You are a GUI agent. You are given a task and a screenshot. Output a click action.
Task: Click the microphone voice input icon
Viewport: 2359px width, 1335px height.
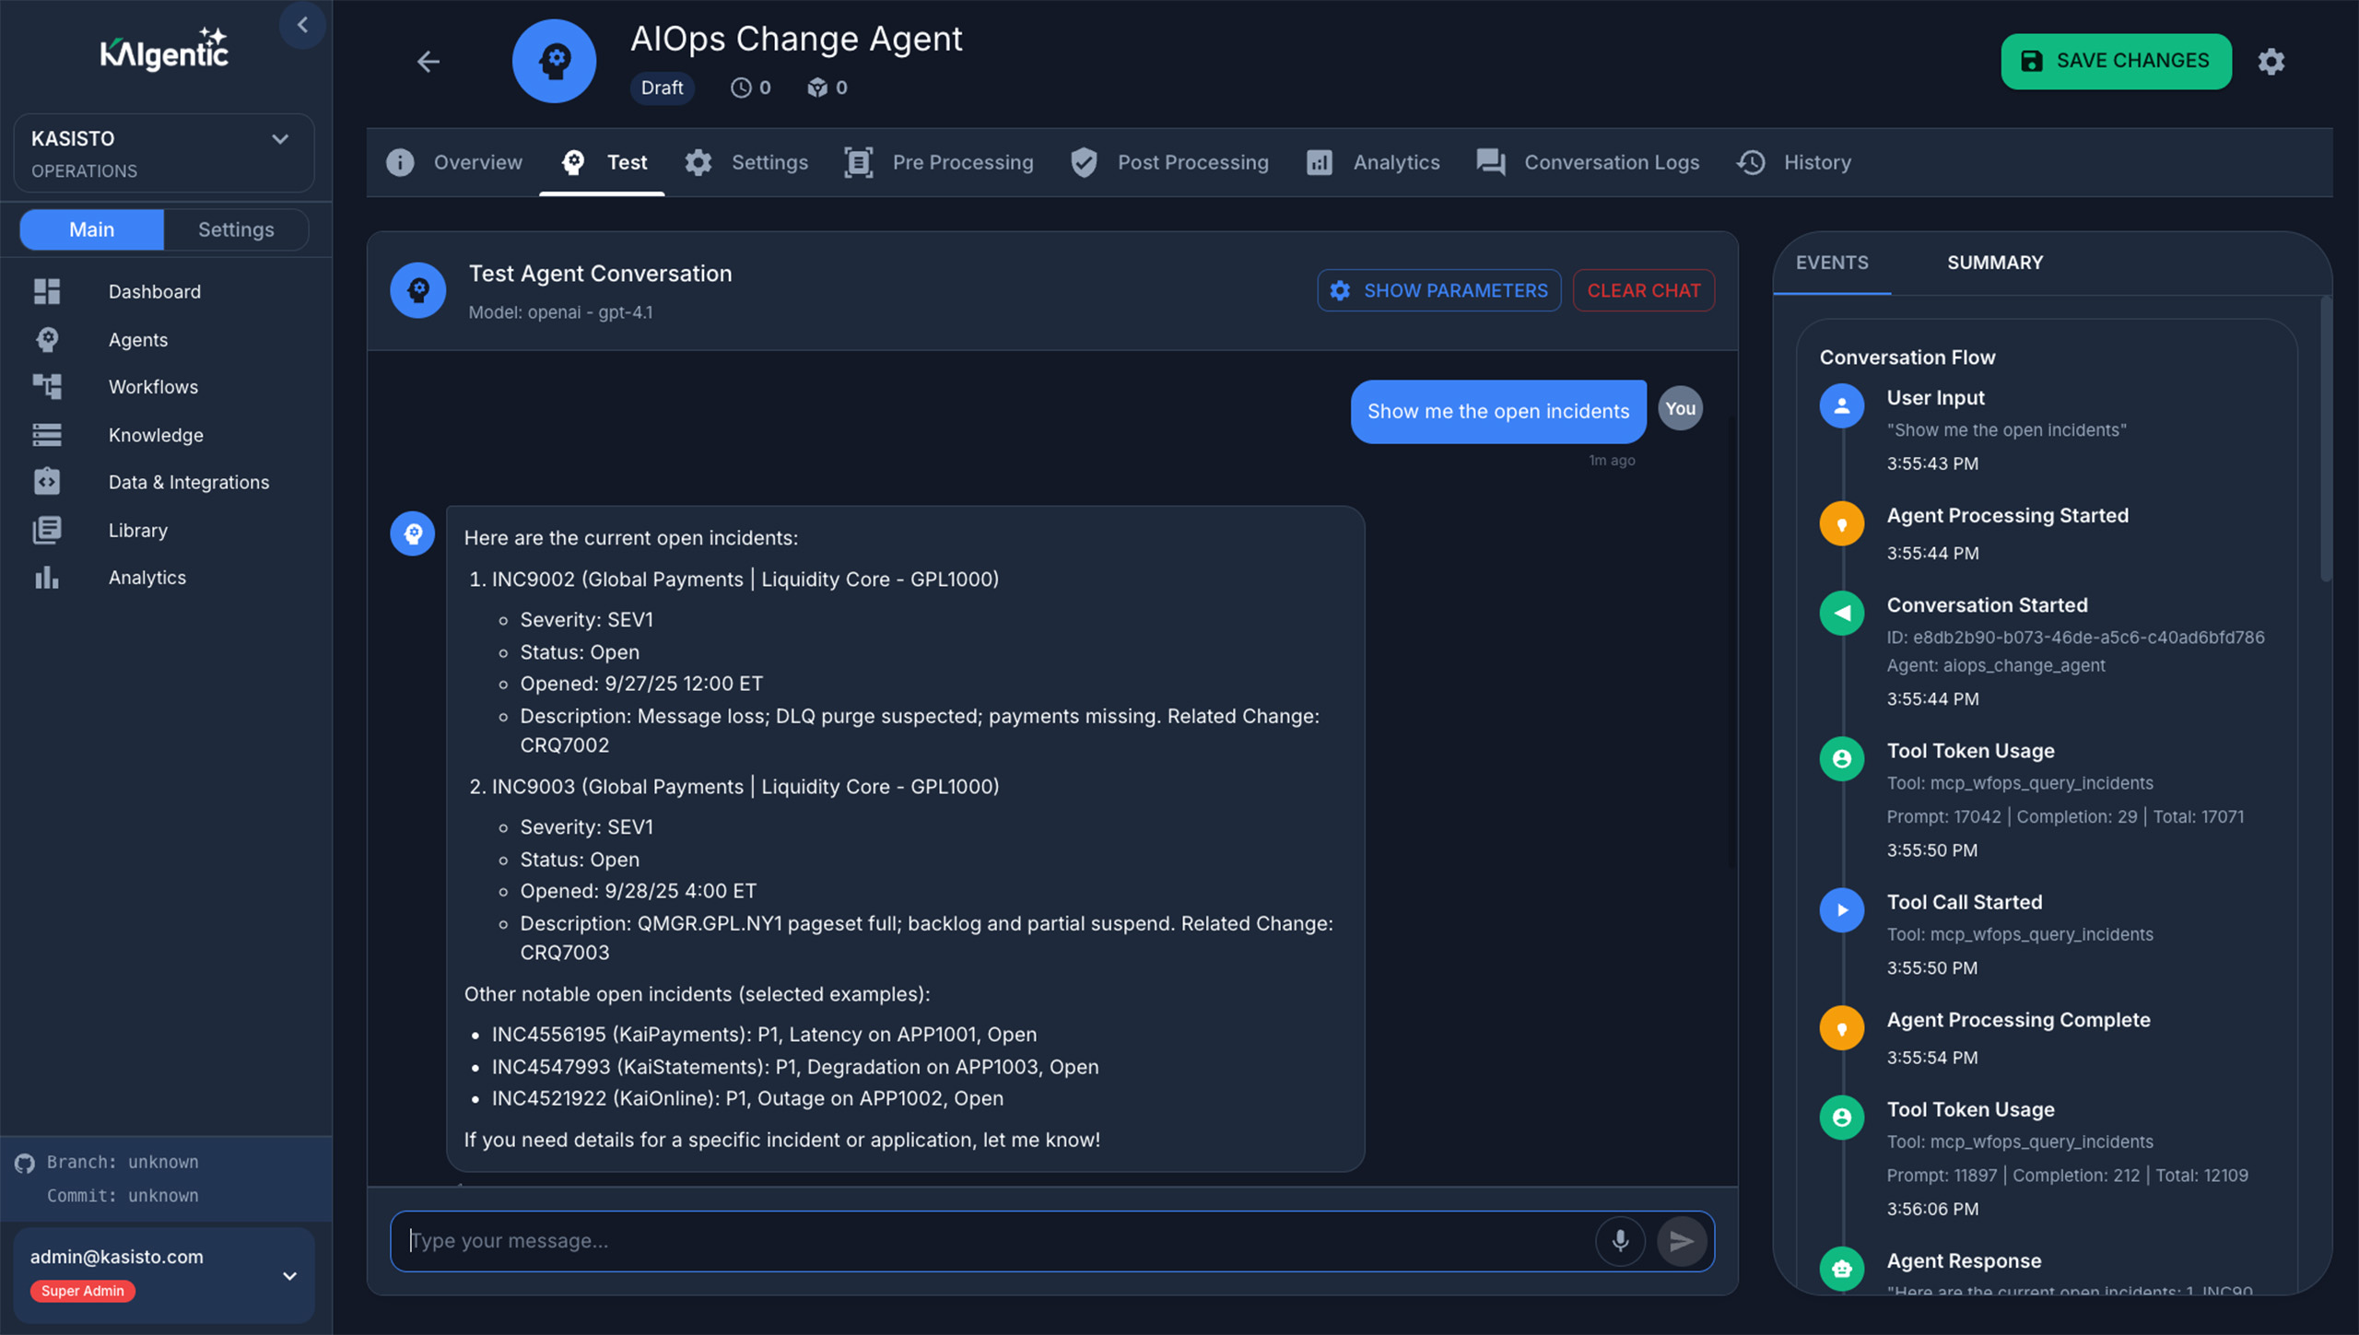1620,1241
